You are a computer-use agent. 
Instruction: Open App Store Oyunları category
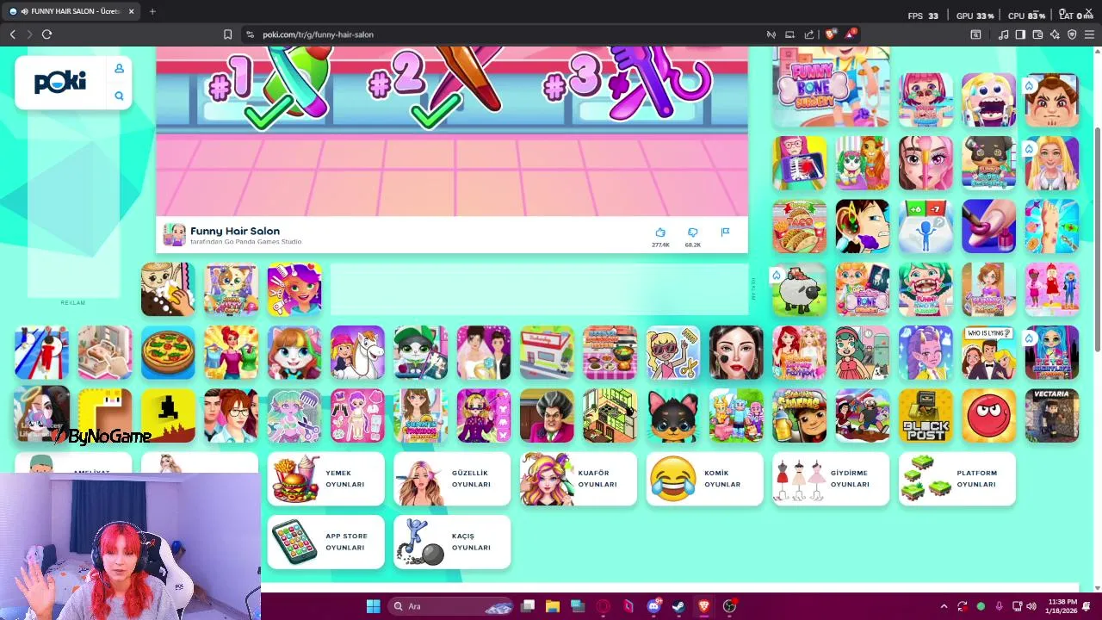click(x=325, y=542)
